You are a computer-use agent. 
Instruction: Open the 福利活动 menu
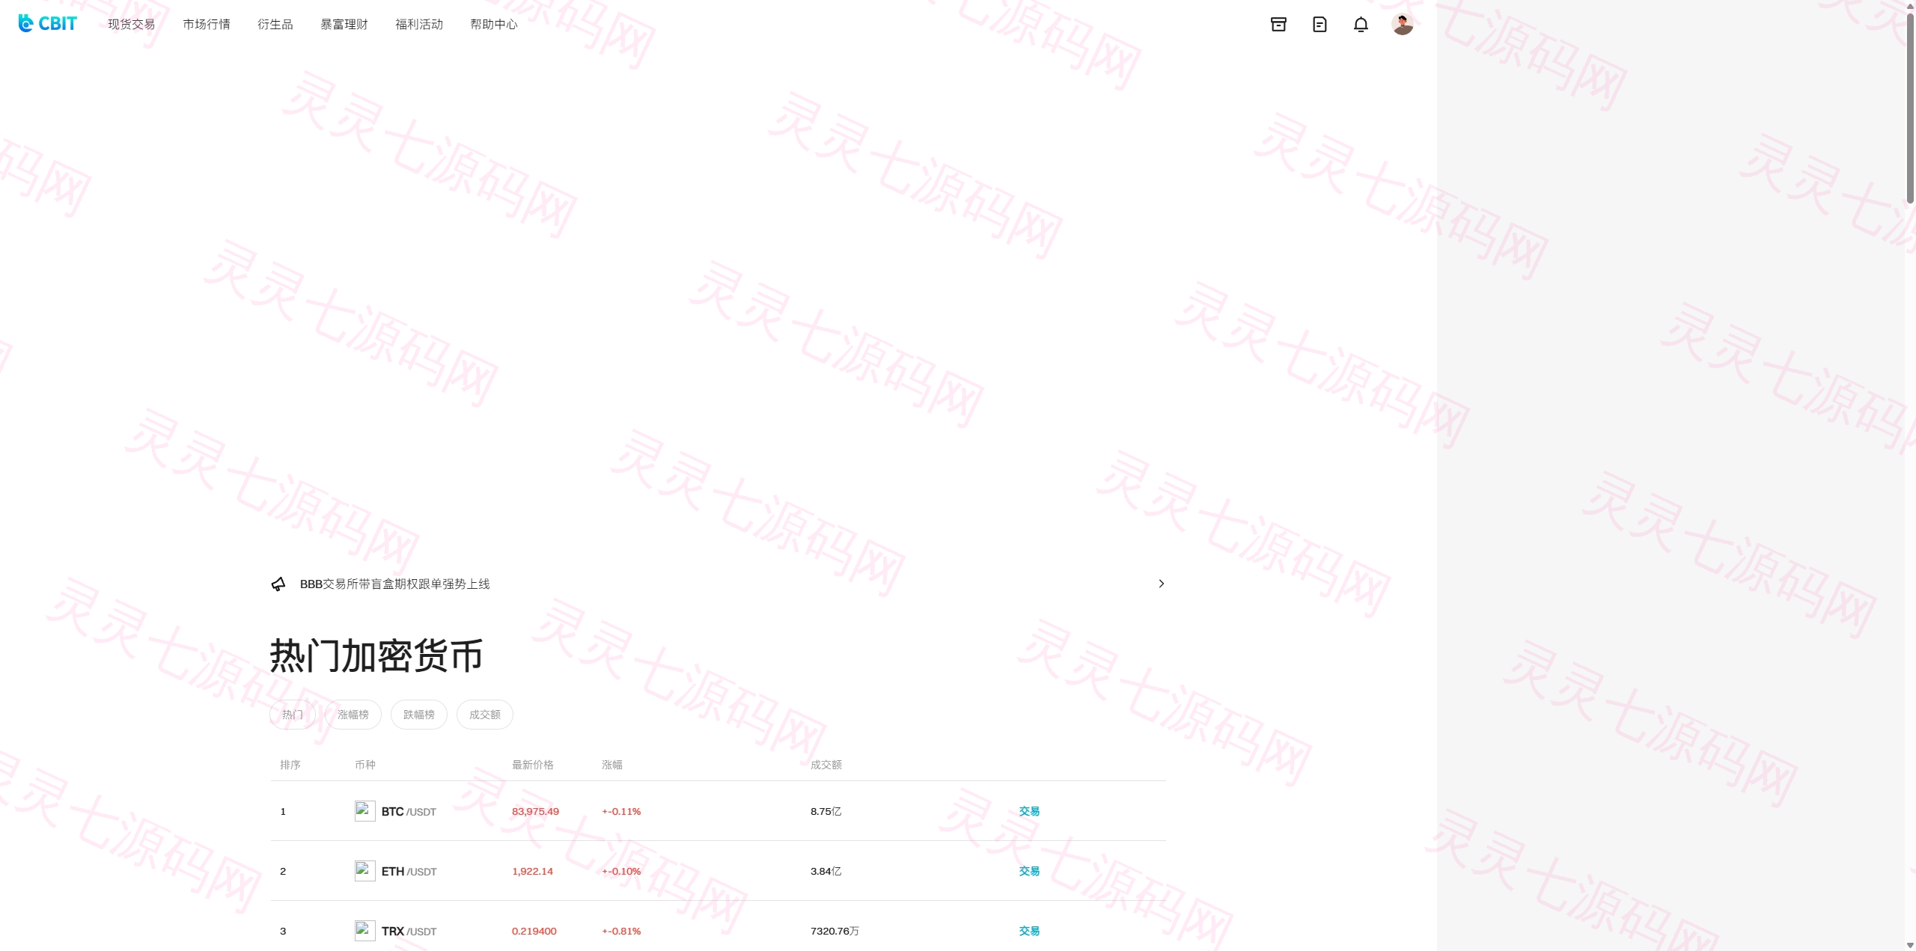pyautogui.click(x=419, y=24)
